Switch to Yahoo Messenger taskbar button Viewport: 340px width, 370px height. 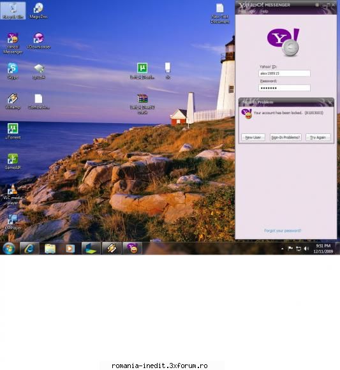pyautogui.click(x=132, y=248)
